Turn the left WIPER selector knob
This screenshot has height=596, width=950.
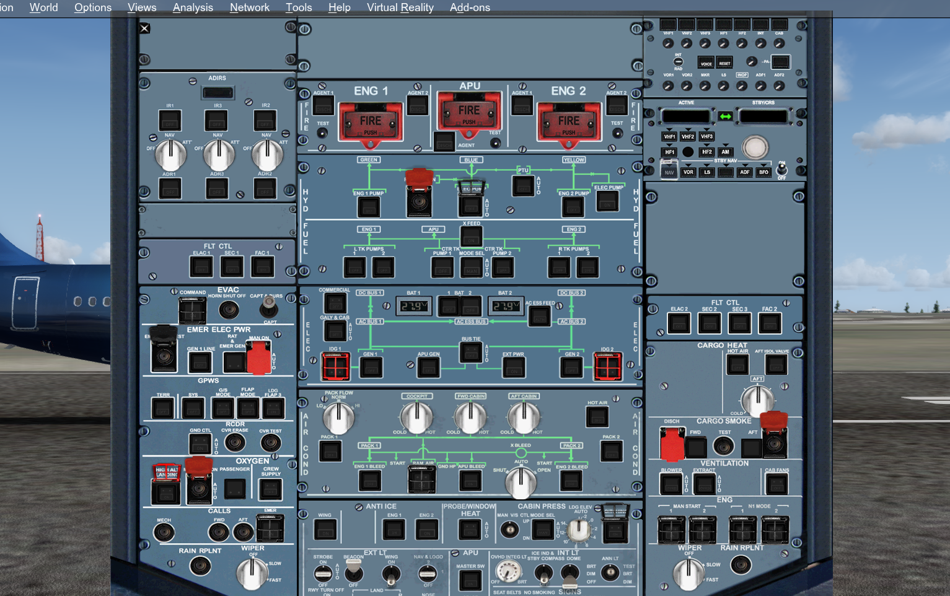tap(252, 573)
